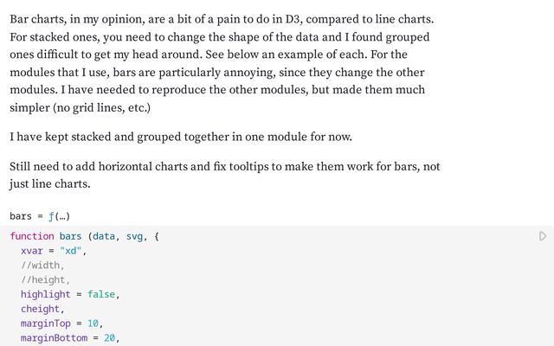Click the cheight line in code

pos(42,310)
